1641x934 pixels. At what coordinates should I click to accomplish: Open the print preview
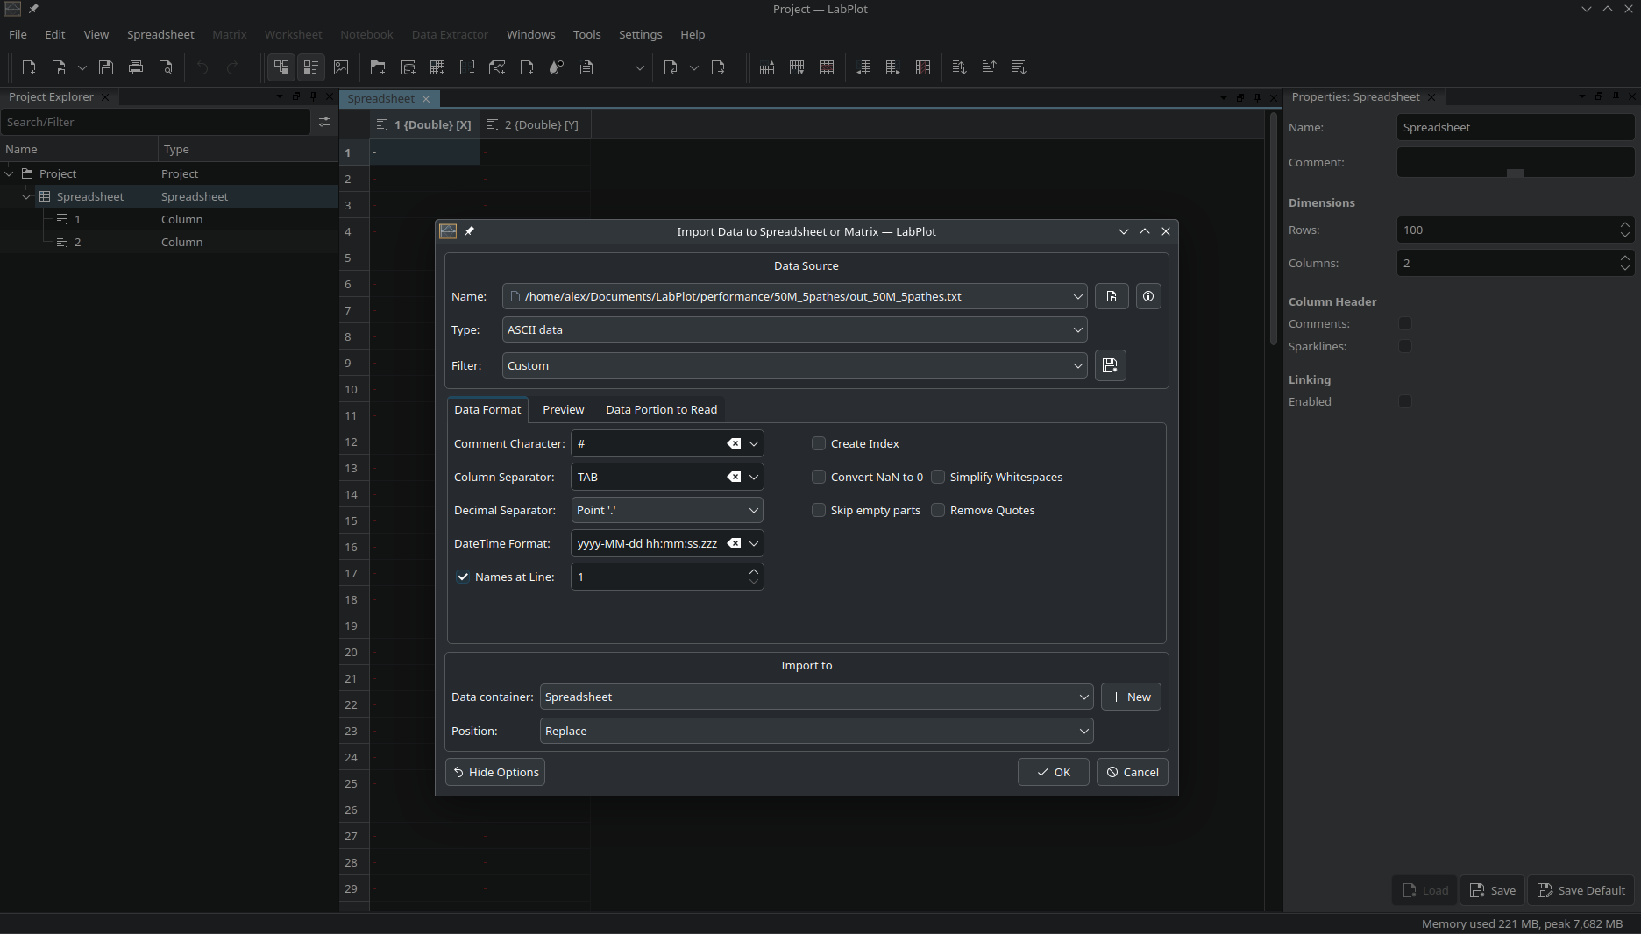[166, 67]
